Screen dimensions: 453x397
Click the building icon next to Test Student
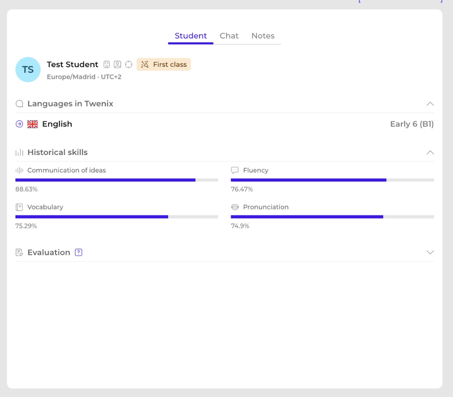pos(107,64)
